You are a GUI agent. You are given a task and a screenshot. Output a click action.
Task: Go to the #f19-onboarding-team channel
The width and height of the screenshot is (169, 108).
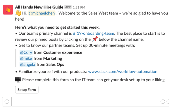pyautogui.click(x=94, y=33)
